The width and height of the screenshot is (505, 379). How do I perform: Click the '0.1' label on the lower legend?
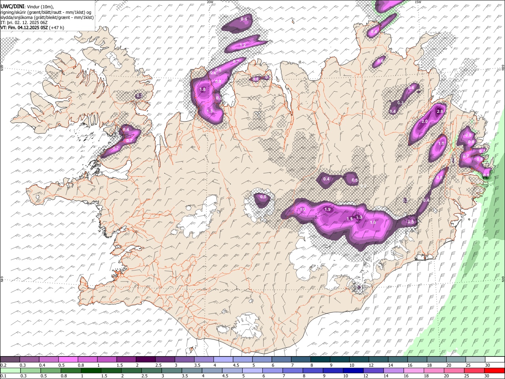(3, 376)
